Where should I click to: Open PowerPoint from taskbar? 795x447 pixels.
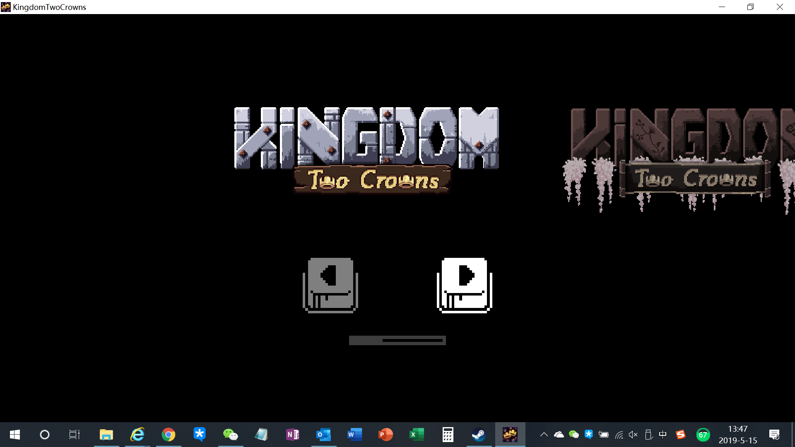(x=386, y=435)
